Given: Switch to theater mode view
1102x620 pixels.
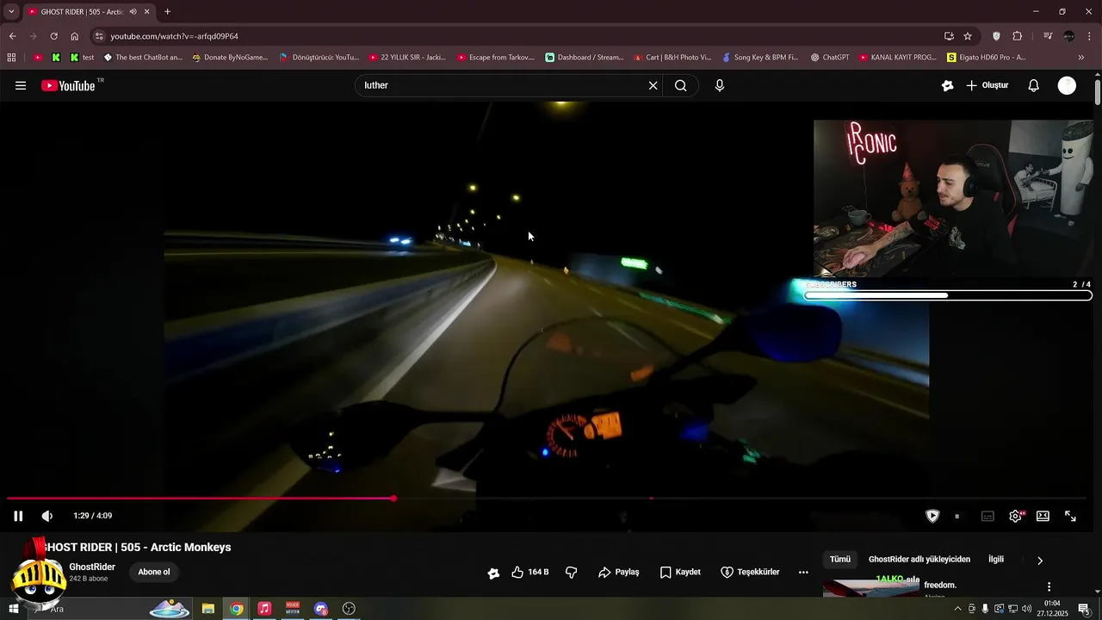Looking at the screenshot, I should 1043,516.
